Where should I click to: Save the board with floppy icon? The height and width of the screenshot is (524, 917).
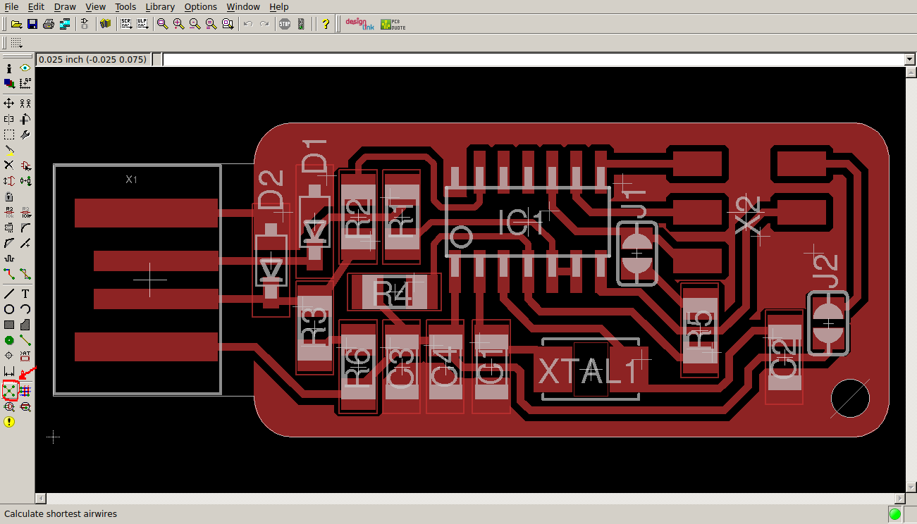32,24
